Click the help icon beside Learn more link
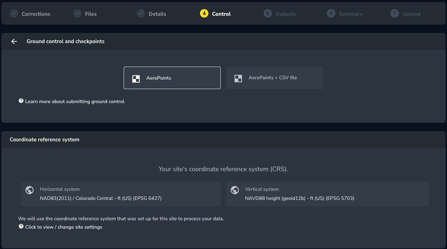447x249 pixels. click(x=21, y=101)
